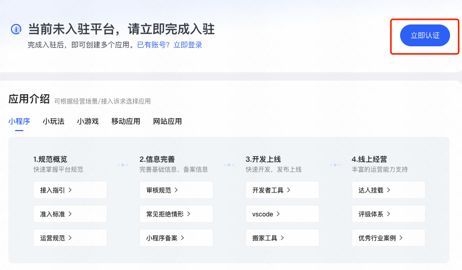View the 常见拒绝情形 entry
This screenshot has height=270, width=462.
pyautogui.click(x=176, y=214)
